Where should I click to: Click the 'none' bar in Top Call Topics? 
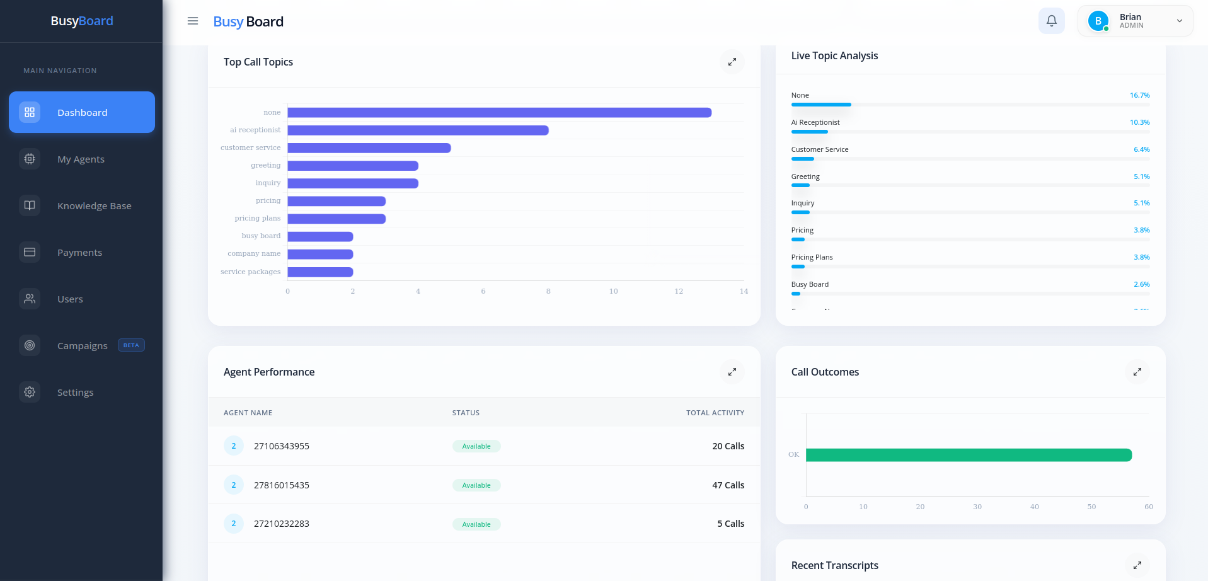tap(500, 113)
